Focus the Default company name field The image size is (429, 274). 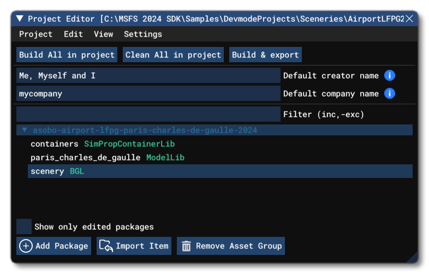(148, 94)
